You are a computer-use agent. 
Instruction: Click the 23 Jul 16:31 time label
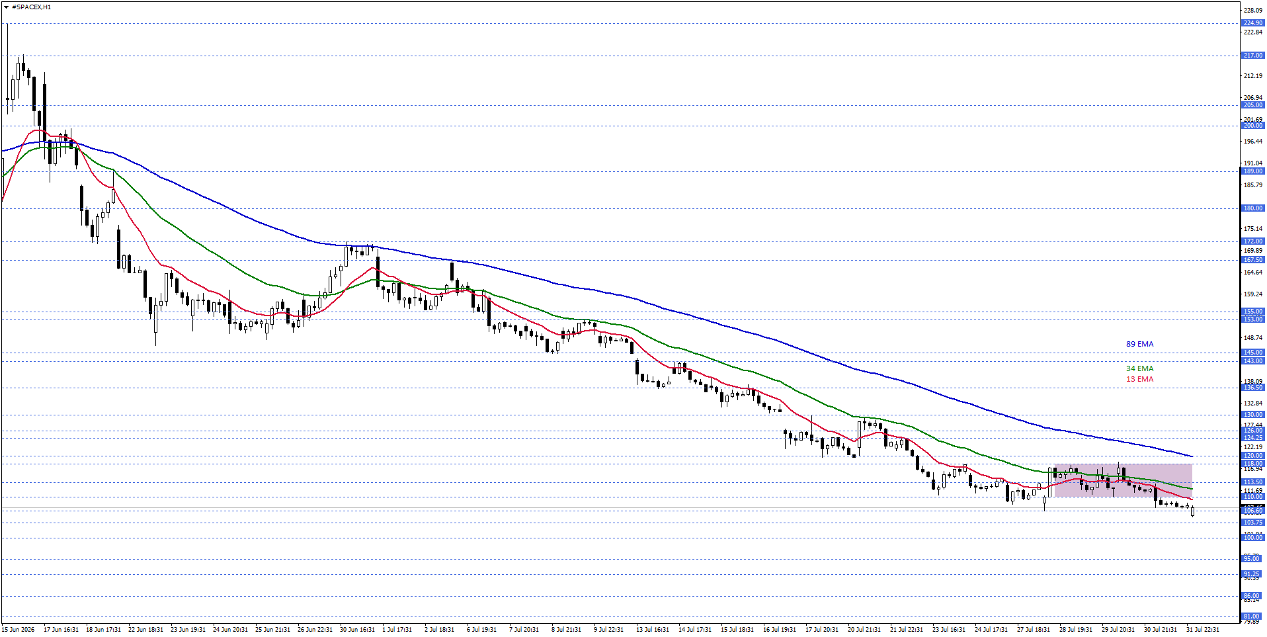click(950, 630)
